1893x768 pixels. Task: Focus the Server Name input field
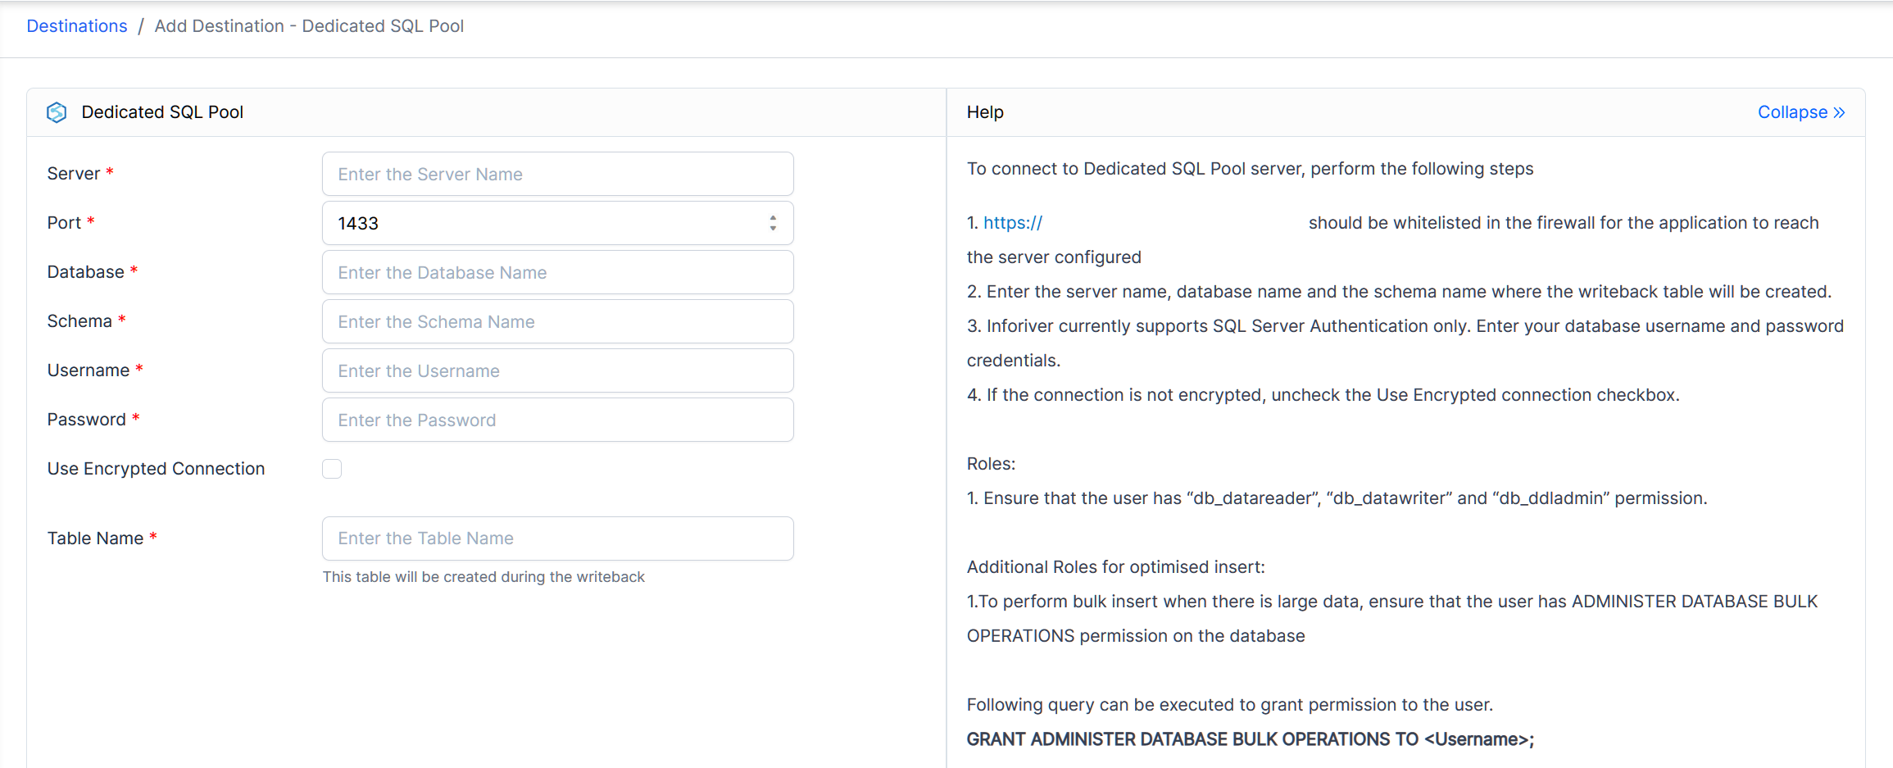[557, 174]
